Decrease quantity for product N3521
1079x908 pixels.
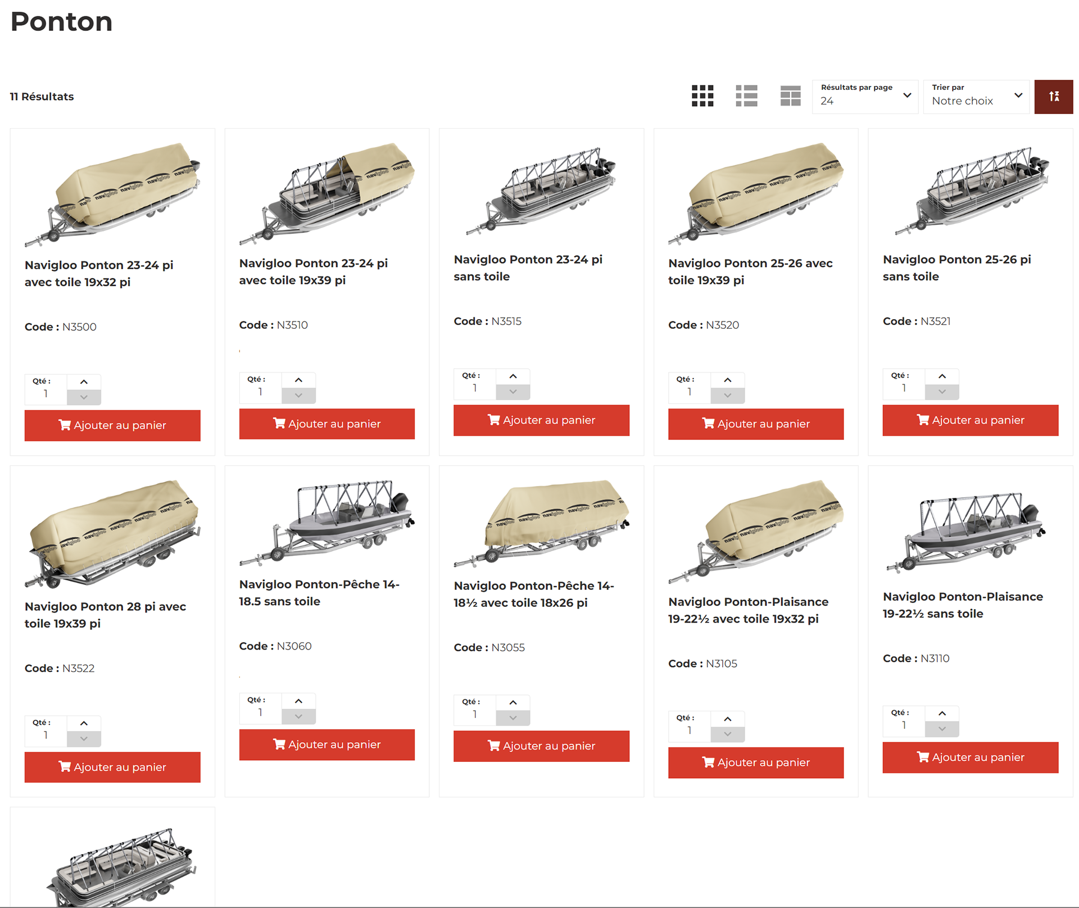(x=942, y=392)
